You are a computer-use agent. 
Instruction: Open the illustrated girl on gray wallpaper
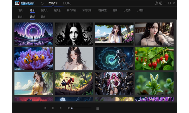tap(74, 59)
